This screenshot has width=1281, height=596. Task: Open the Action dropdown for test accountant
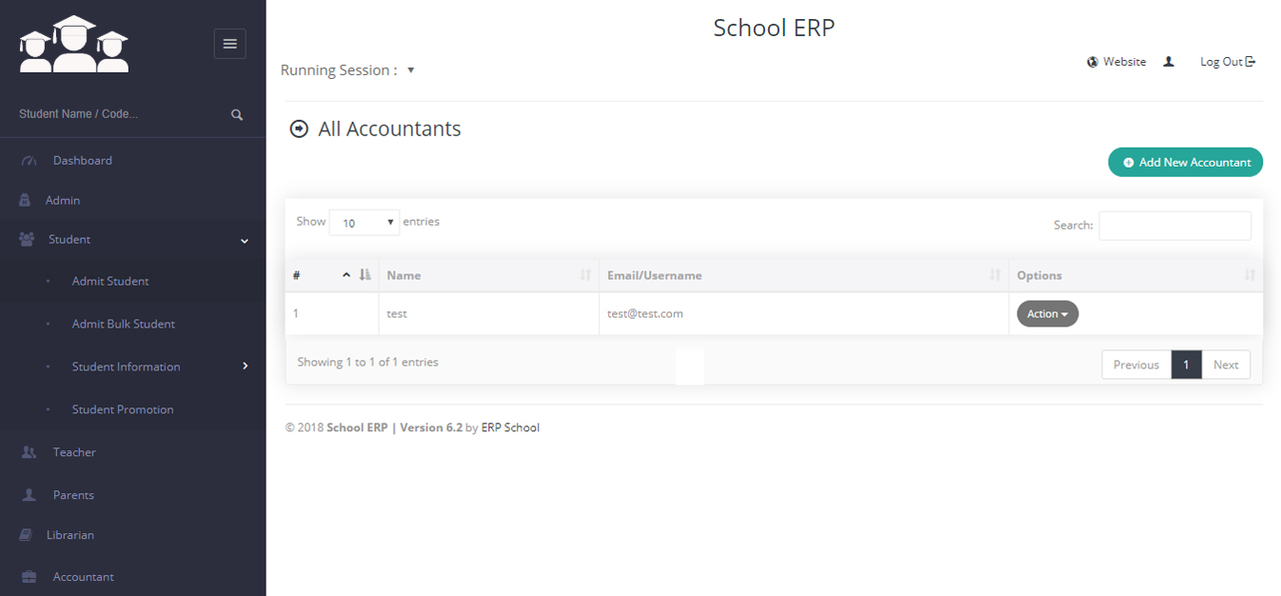pyautogui.click(x=1047, y=314)
